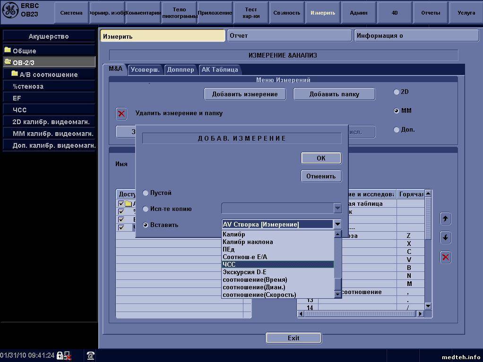483x362 pixels.
Task: Click the red X delete measurement icon
Action: 121,114
